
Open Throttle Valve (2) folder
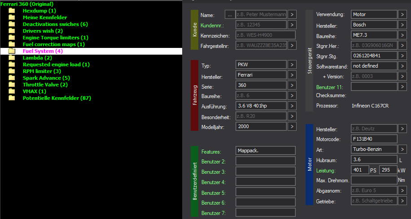point(45,85)
